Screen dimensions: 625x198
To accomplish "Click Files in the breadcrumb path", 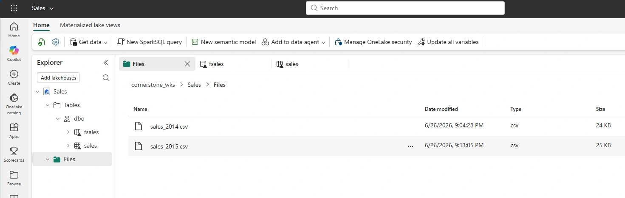I will pyautogui.click(x=220, y=85).
